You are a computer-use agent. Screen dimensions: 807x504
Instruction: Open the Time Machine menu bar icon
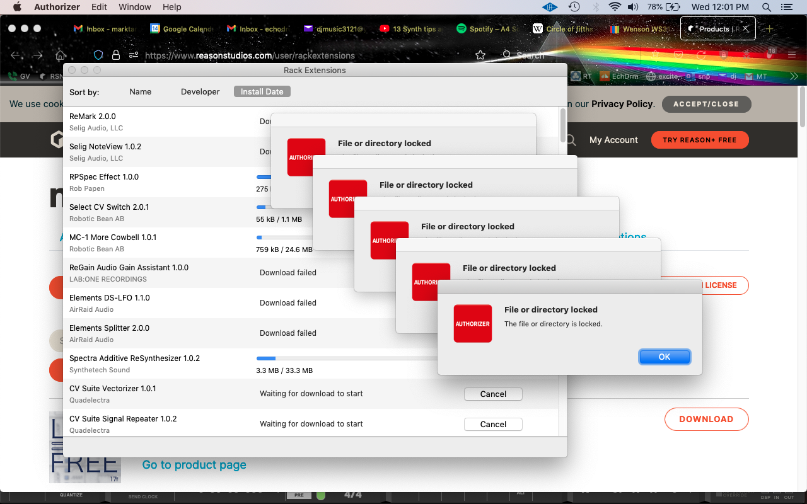574,7
